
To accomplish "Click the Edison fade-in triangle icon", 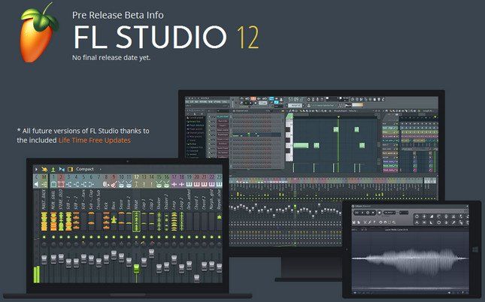I will pyautogui.click(x=432, y=216).
